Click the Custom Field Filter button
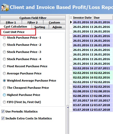This screenshot has width=113, height=134. [33, 18]
